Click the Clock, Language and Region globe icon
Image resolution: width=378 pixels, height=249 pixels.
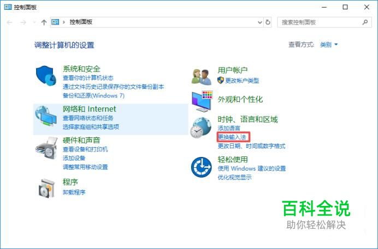200,127
